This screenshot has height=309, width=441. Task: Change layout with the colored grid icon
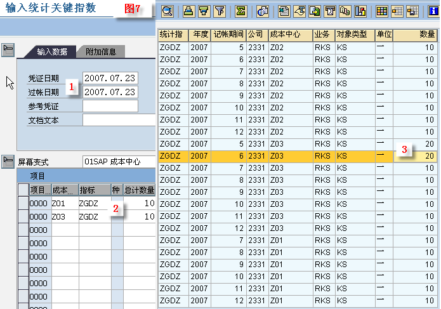381,11
